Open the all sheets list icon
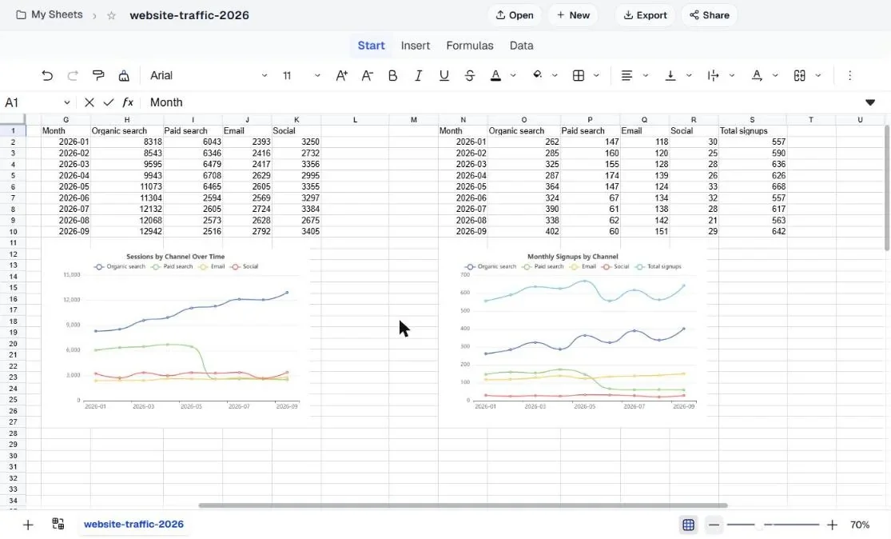 pos(58,524)
